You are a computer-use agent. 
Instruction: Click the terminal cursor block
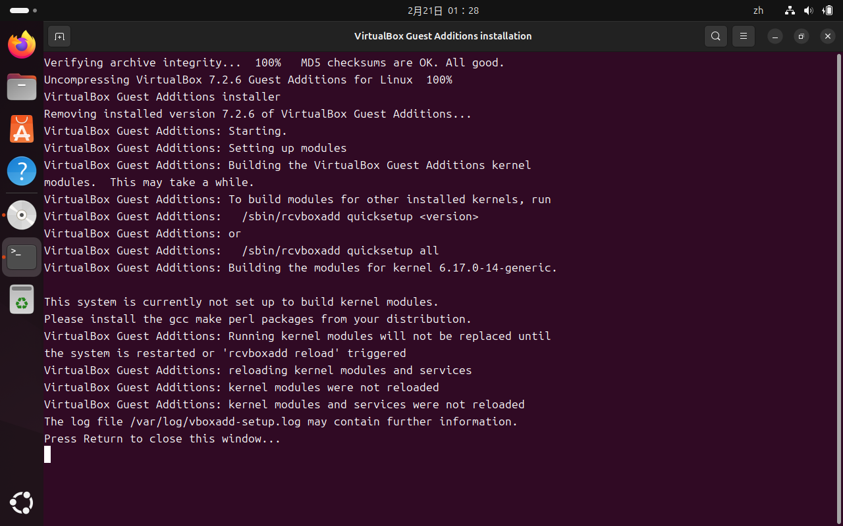pos(47,454)
